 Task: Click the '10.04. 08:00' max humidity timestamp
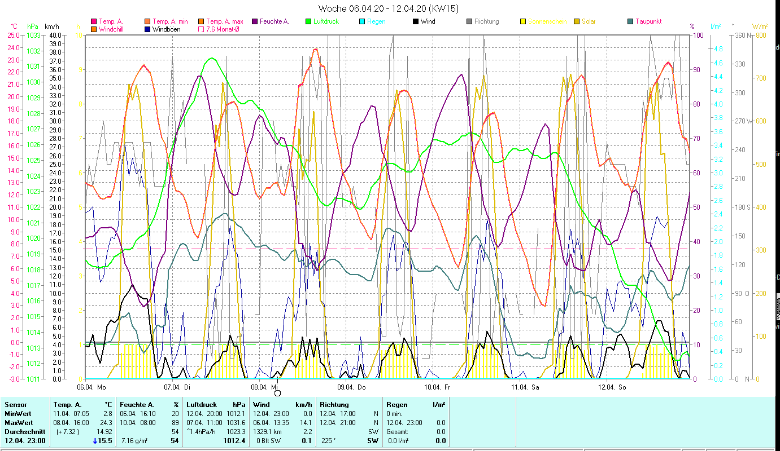138,423
